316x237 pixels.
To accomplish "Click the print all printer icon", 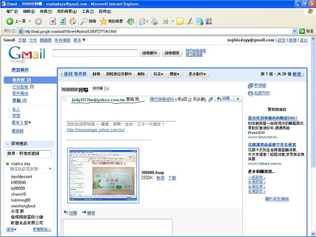I will click(x=250, y=93).
